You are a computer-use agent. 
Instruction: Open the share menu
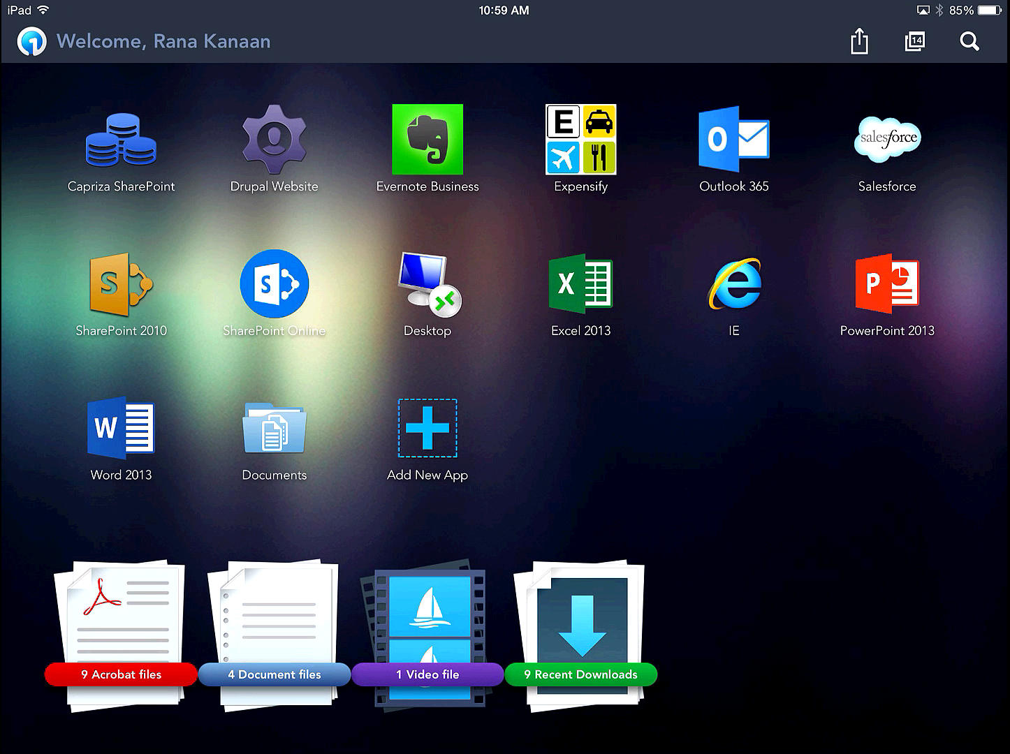coord(858,41)
